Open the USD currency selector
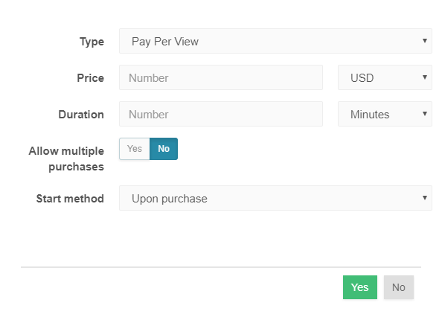 (385, 77)
